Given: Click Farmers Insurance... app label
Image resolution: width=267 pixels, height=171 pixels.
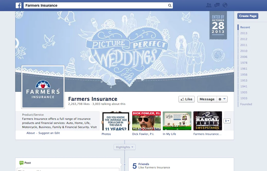Looking at the screenshot, I should pyautogui.click(x=207, y=134).
